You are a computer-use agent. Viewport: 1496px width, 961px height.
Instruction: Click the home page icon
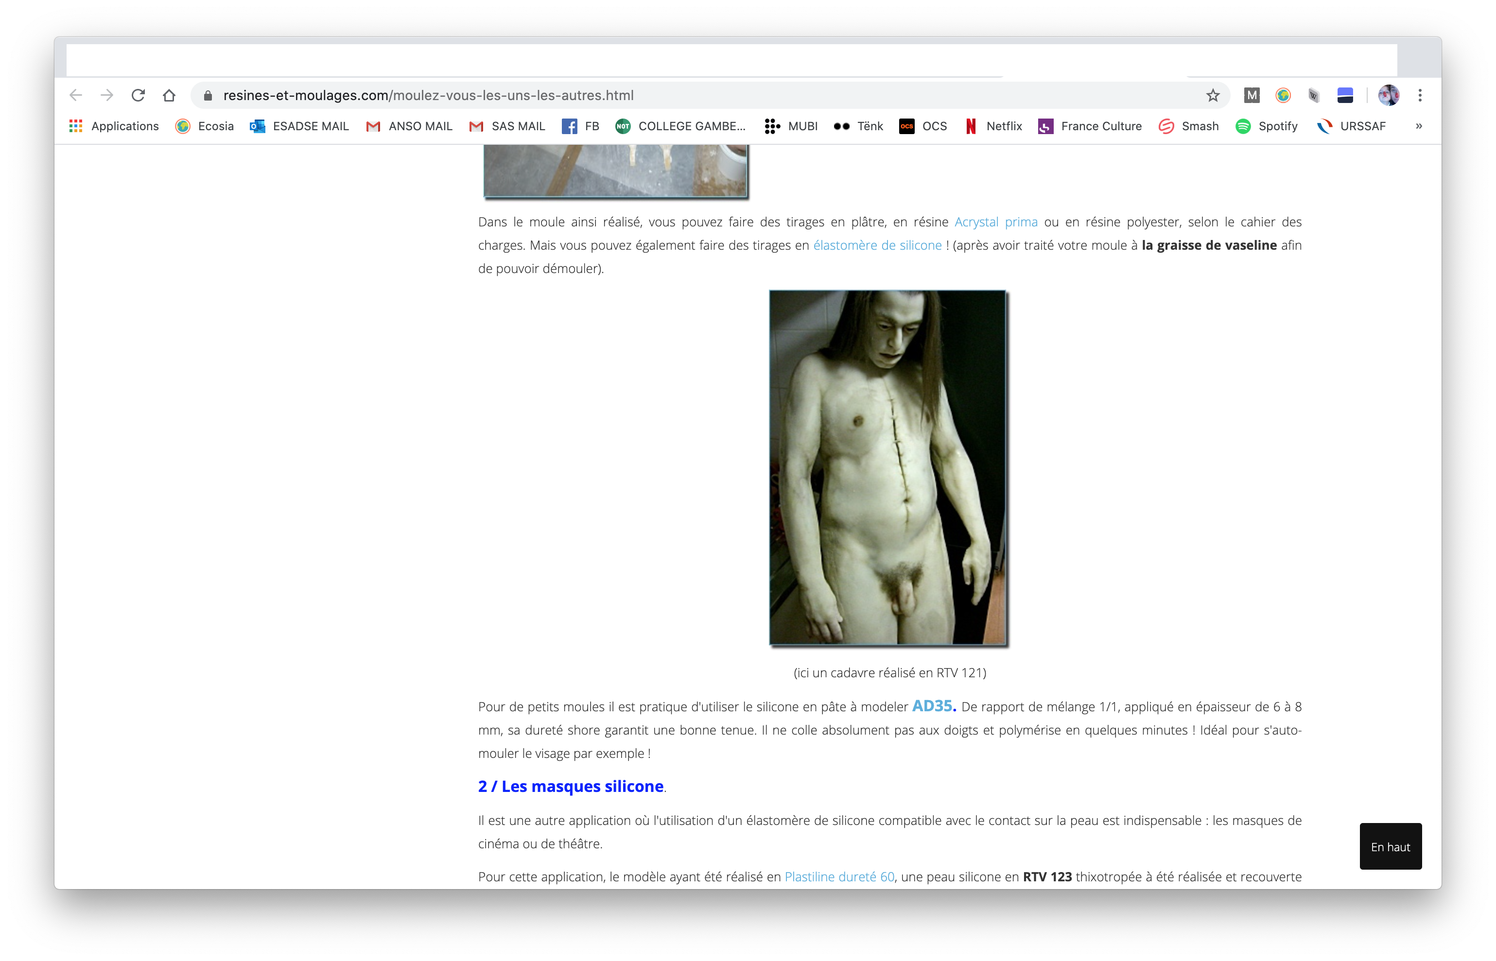click(x=169, y=96)
